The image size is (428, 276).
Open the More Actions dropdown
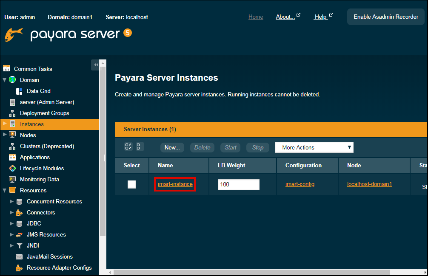314,147
